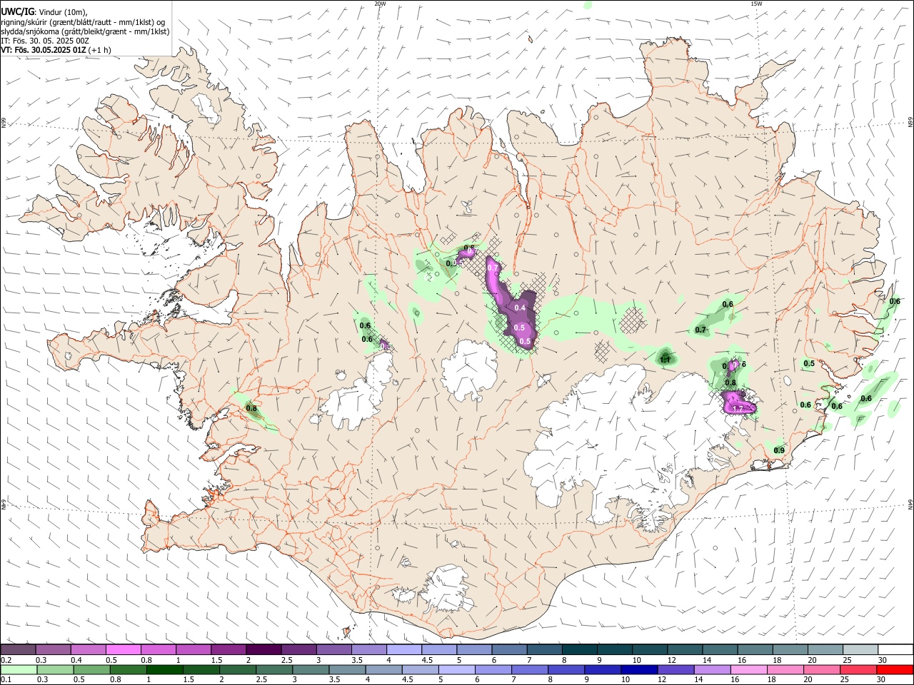Choose lower legend swatch labeled 1.5
The width and height of the screenshot is (914, 685).
pyautogui.click(x=201, y=669)
